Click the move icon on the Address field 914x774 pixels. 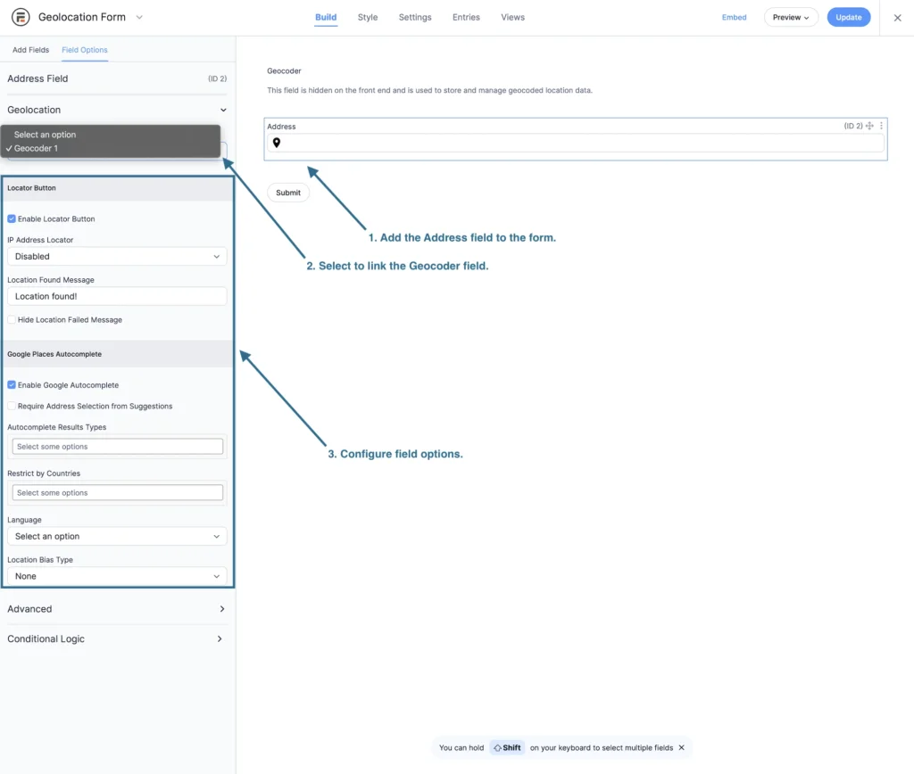(870, 127)
